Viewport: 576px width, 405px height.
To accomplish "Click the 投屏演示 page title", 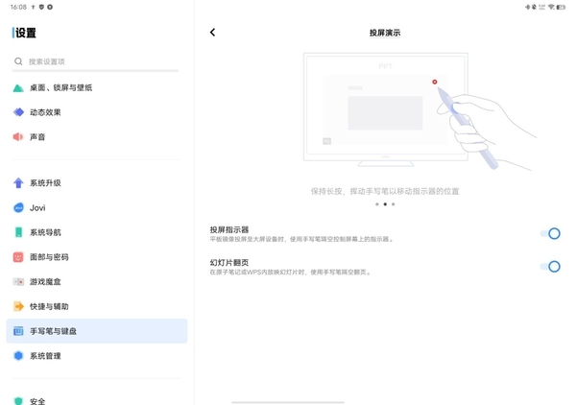I will click(385, 33).
